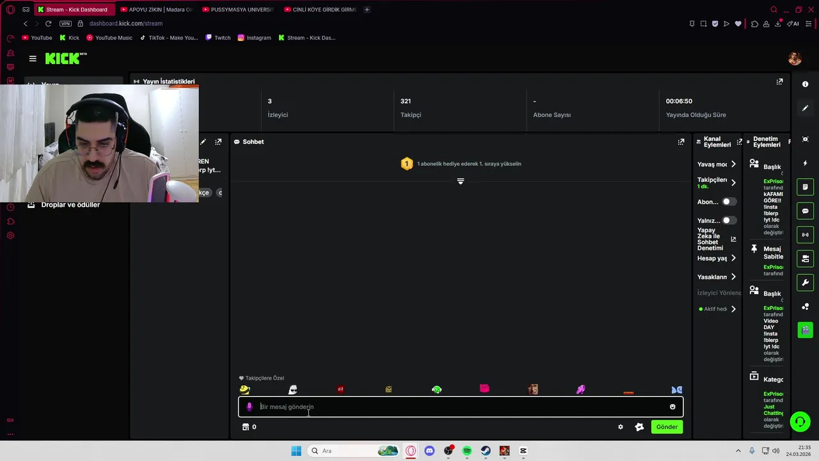Toggle the document widget in right sidebar
Image resolution: width=819 pixels, height=461 pixels.
point(805,188)
